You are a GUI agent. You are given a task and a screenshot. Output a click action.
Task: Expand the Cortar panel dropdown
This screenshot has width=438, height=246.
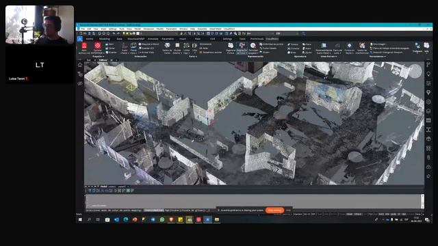[x=193, y=56]
